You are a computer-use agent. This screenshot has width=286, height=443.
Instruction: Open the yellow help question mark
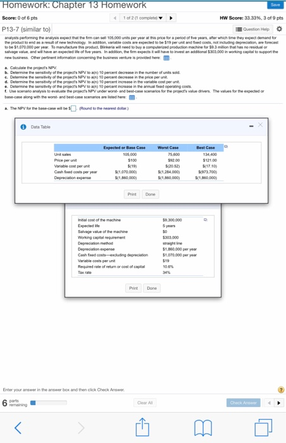(x=281, y=390)
